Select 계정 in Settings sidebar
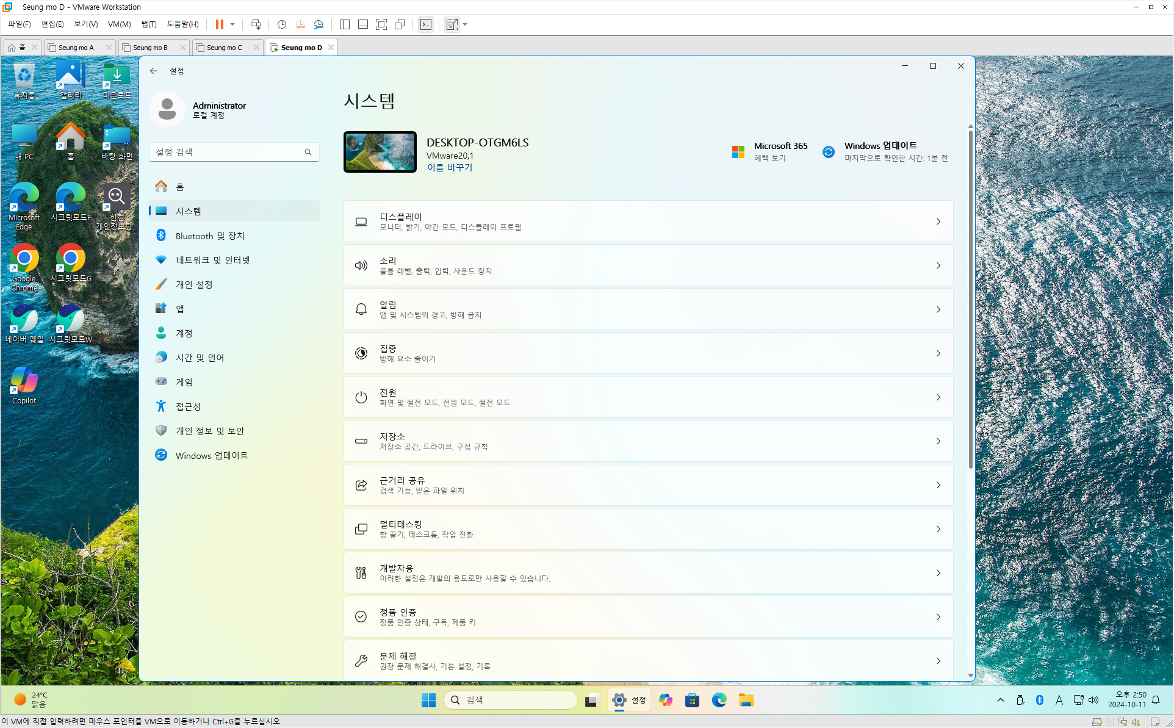Screen dimensions: 1174x728 234,333
